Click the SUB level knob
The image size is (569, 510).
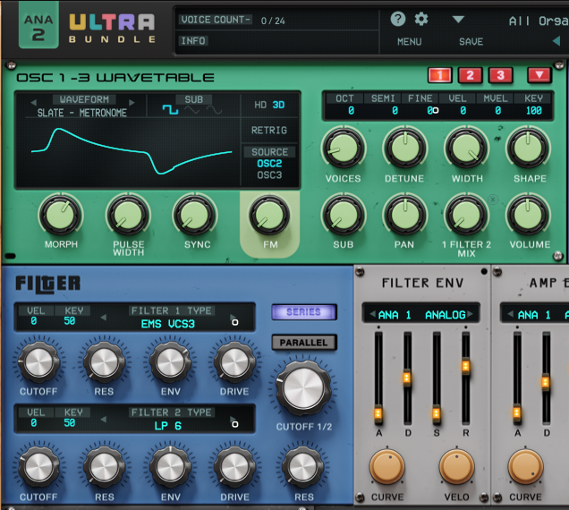point(344,215)
